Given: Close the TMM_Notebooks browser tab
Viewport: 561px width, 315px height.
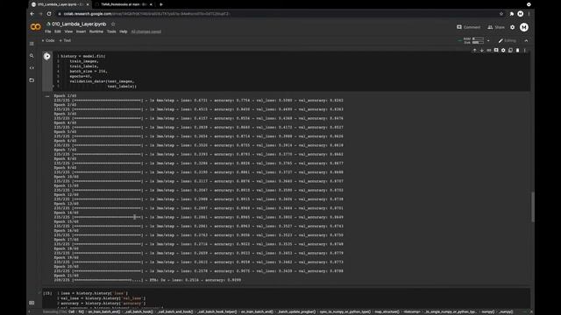Looking at the screenshot, I should coord(151,4).
